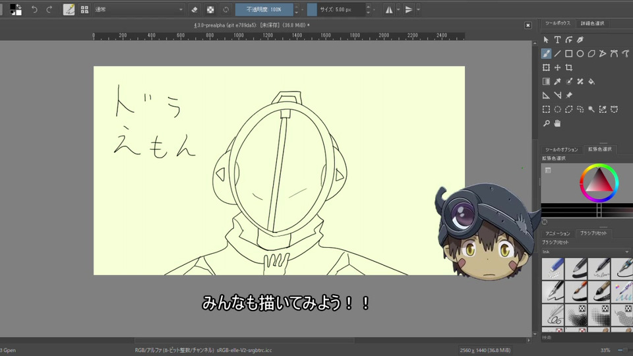Select the Color Picker eyedropper tool

click(558, 82)
